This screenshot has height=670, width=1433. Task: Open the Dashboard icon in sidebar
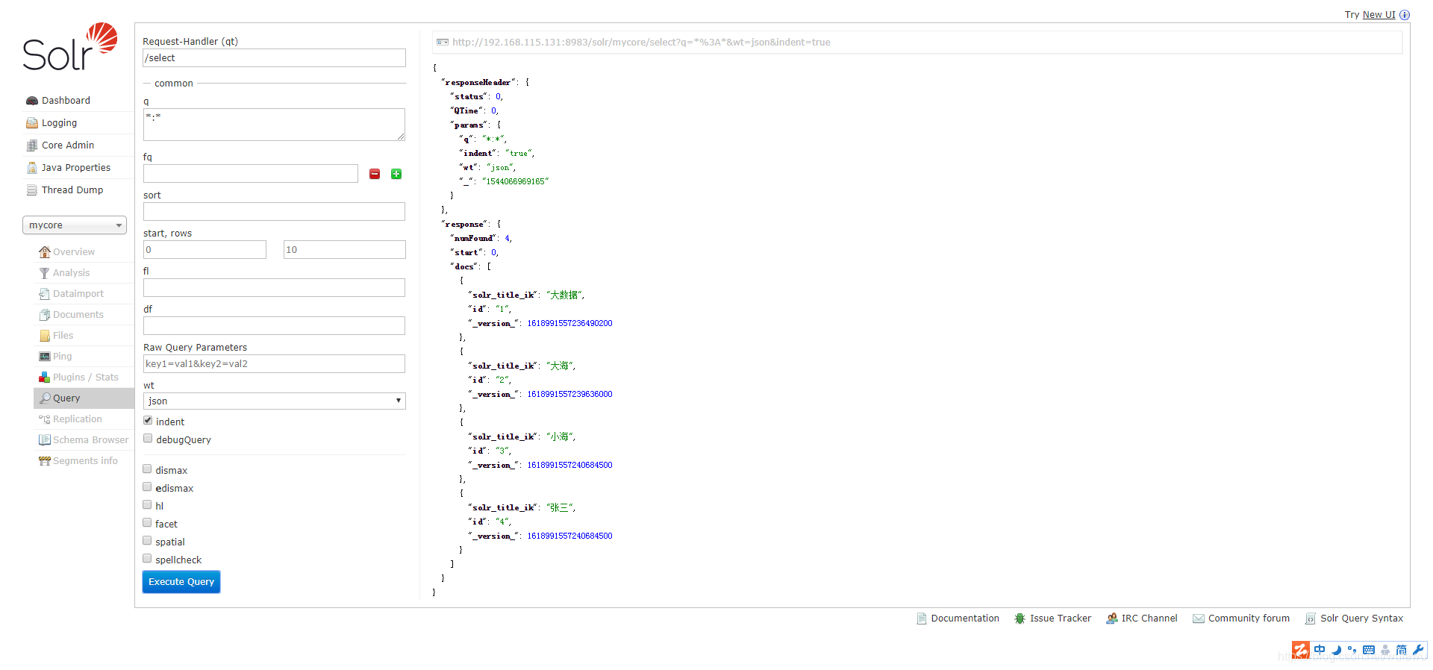[32, 101]
